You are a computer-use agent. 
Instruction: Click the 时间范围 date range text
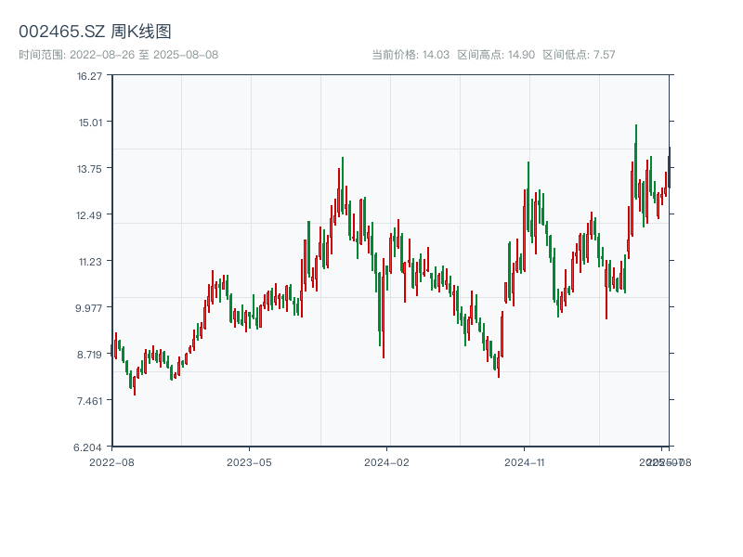coord(118,55)
